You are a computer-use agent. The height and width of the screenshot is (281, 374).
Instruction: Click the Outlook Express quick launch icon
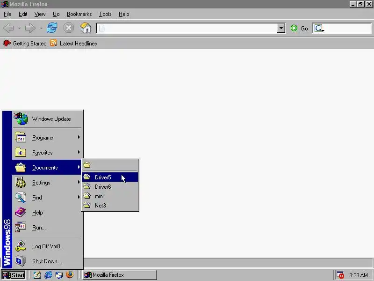59,275
